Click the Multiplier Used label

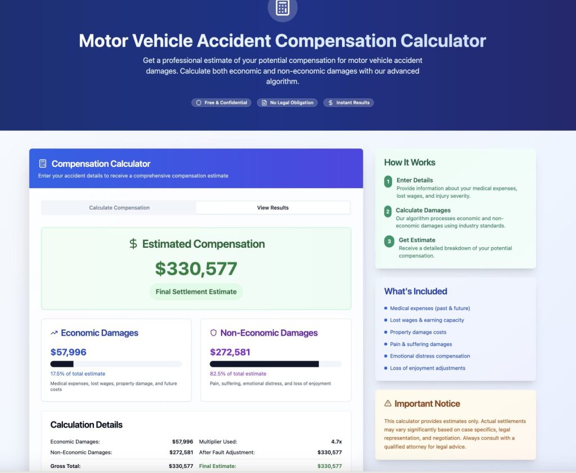pyautogui.click(x=218, y=442)
